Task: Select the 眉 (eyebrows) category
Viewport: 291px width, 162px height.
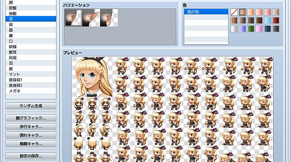Action: coord(31,30)
